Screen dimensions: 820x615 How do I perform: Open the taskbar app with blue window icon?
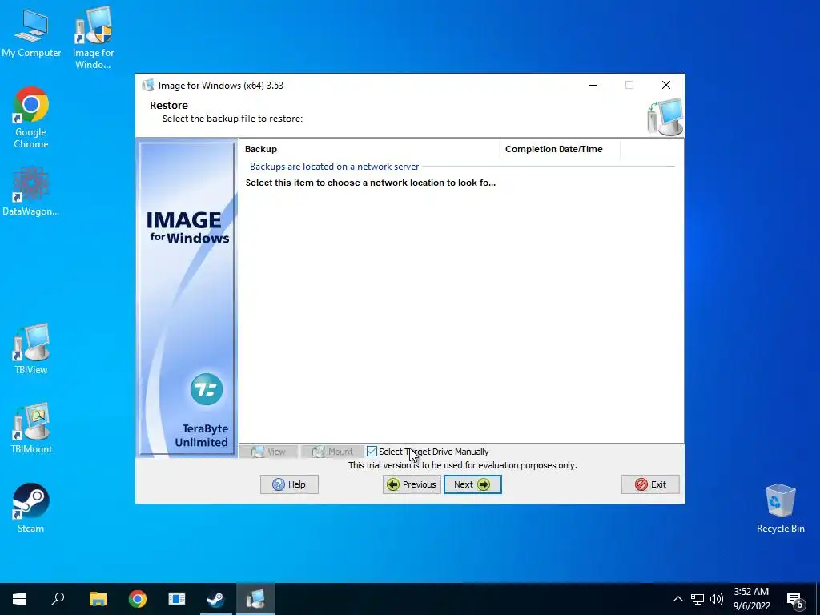tap(177, 599)
